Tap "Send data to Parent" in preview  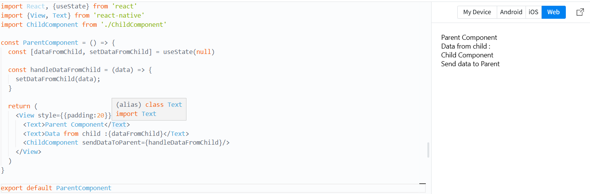click(x=470, y=64)
